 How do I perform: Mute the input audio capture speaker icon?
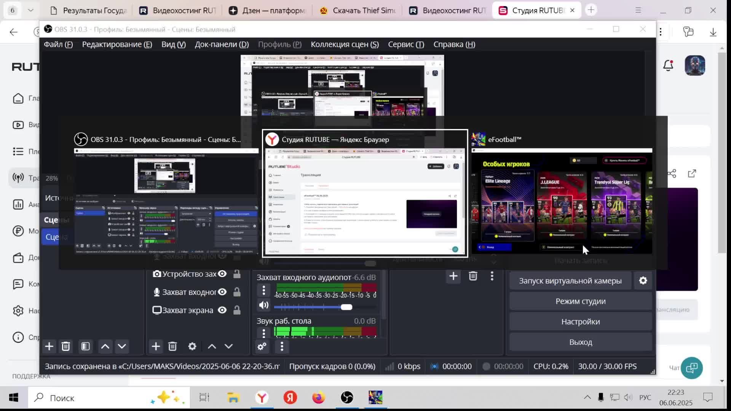pyautogui.click(x=263, y=305)
